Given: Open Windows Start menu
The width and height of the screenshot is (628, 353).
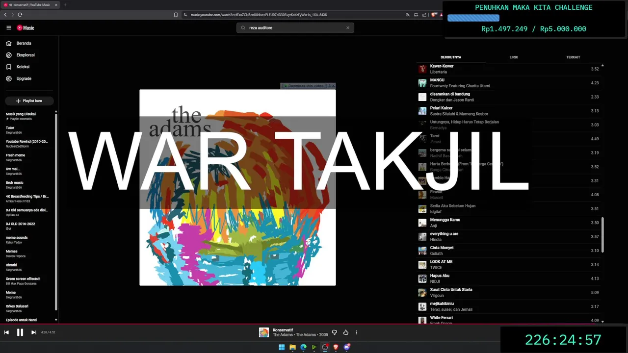Looking at the screenshot, I should 282,347.
